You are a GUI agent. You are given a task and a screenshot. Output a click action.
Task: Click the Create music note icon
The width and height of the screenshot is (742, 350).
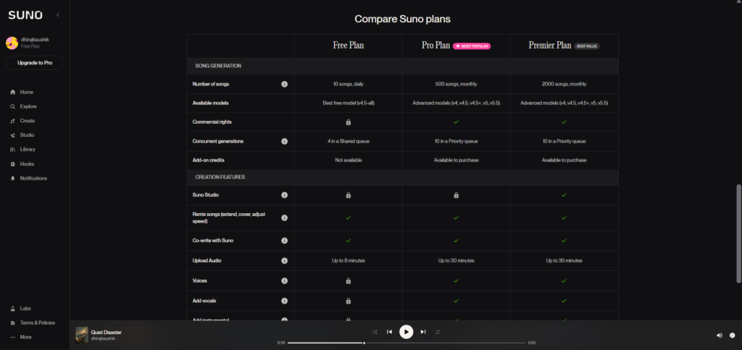pos(13,120)
